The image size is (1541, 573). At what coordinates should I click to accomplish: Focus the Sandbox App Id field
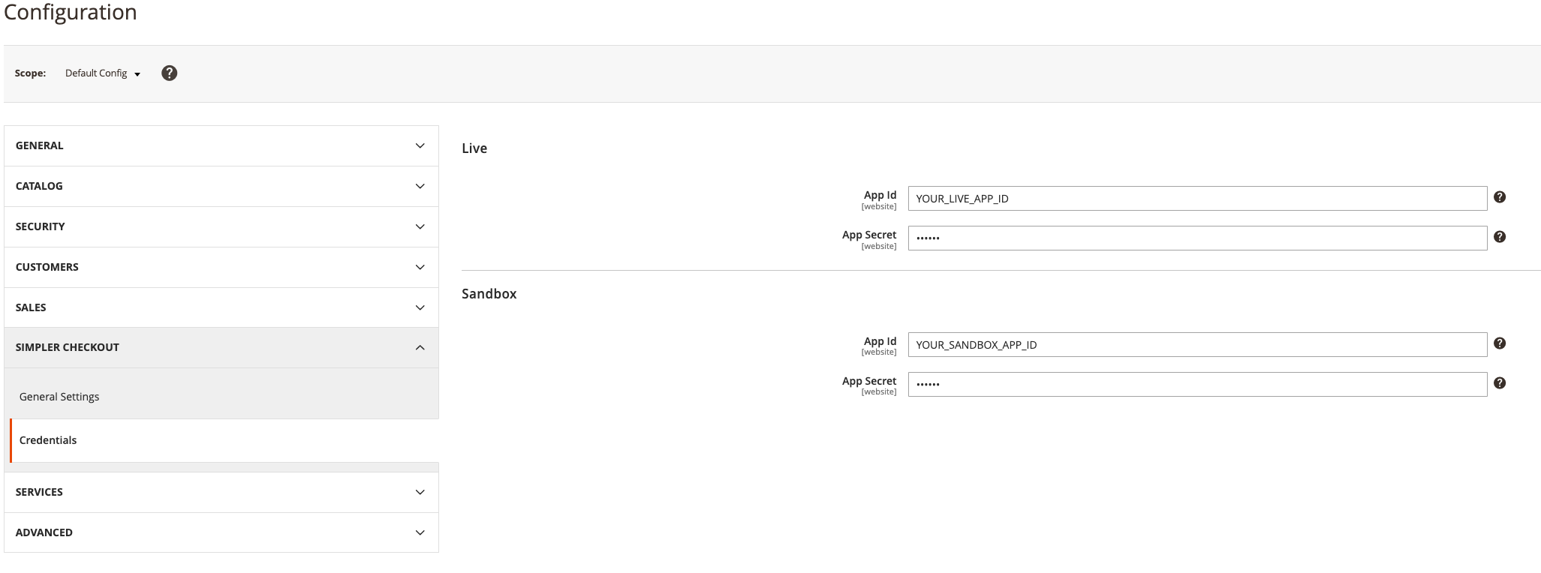[1197, 345]
